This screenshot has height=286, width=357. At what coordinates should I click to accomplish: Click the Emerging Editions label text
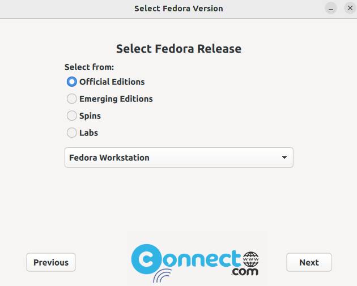click(x=116, y=99)
